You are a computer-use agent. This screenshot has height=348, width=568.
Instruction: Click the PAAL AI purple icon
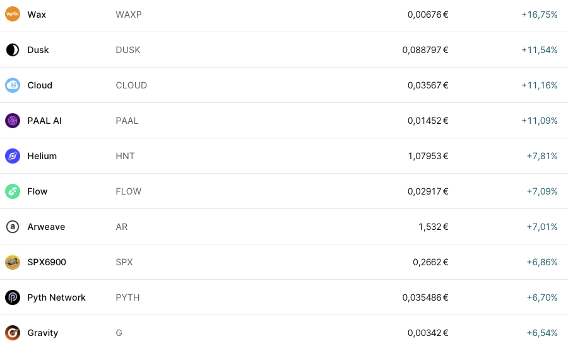pos(13,121)
